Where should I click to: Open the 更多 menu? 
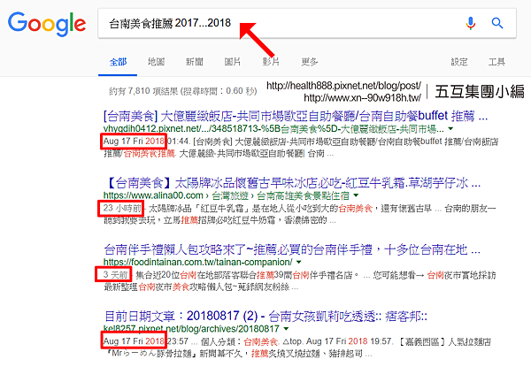click(310, 62)
